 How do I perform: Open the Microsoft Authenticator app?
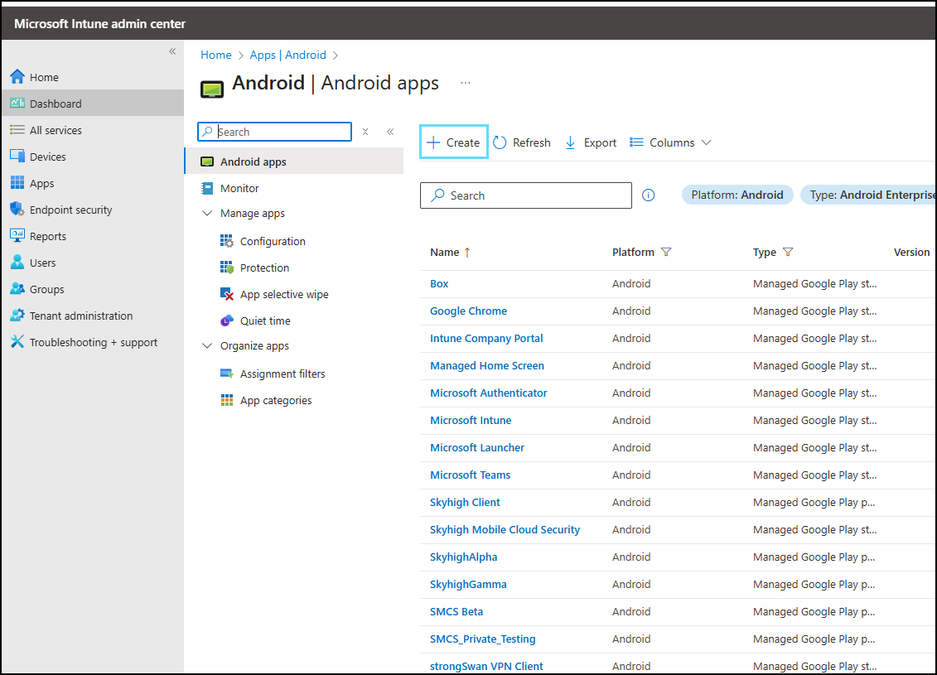(x=489, y=393)
